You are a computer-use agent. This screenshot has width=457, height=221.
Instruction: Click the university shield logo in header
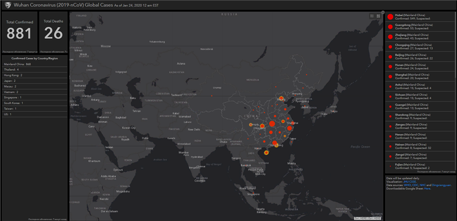click(9, 5)
